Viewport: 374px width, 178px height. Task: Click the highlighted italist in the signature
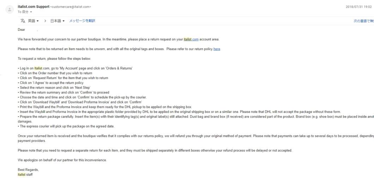[22, 175]
